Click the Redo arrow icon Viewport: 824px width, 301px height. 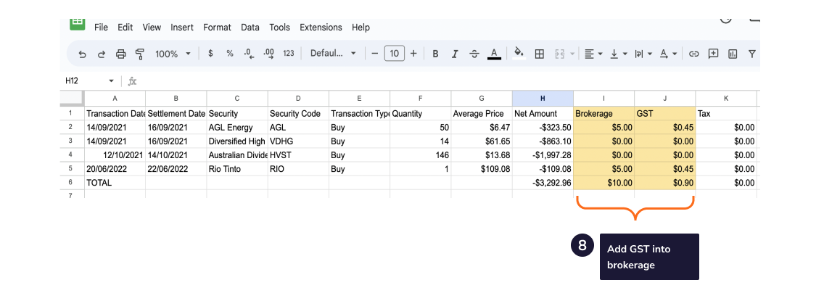pyautogui.click(x=102, y=54)
